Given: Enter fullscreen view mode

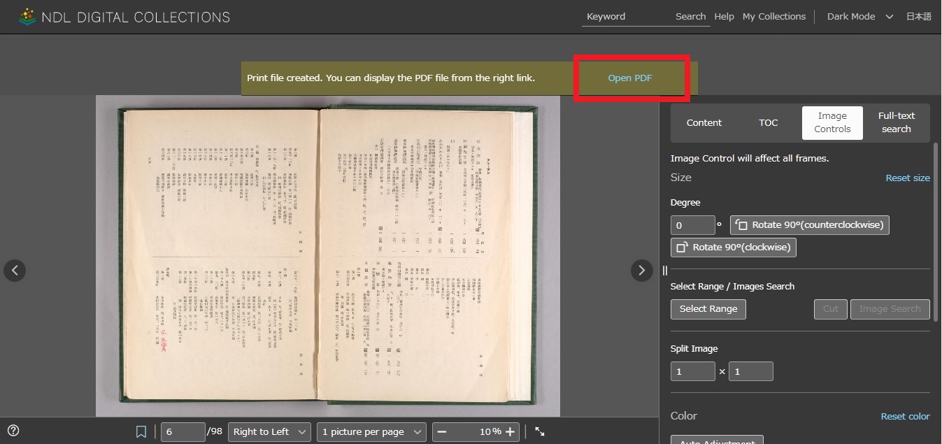Looking at the screenshot, I should click(540, 431).
